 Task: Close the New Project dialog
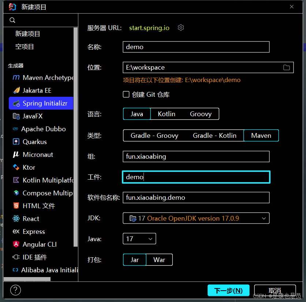point(292,7)
